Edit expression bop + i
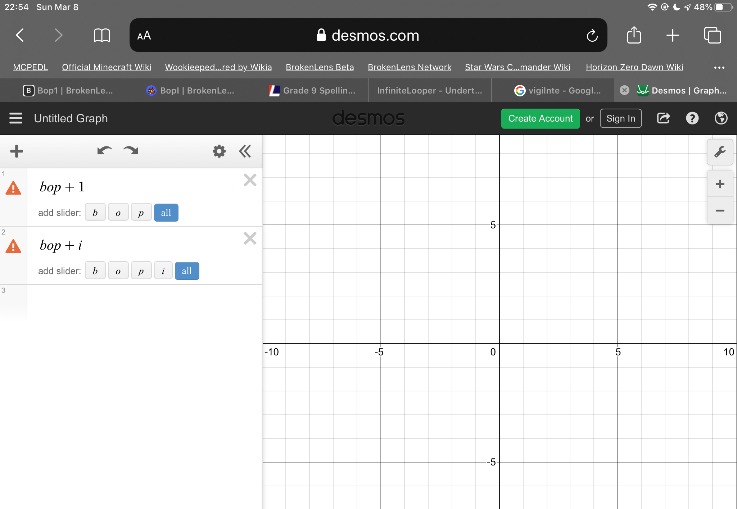737x509 pixels. pos(61,245)
